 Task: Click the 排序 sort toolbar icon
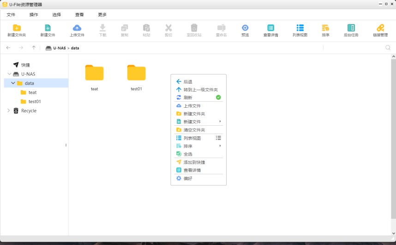point(325,28)
